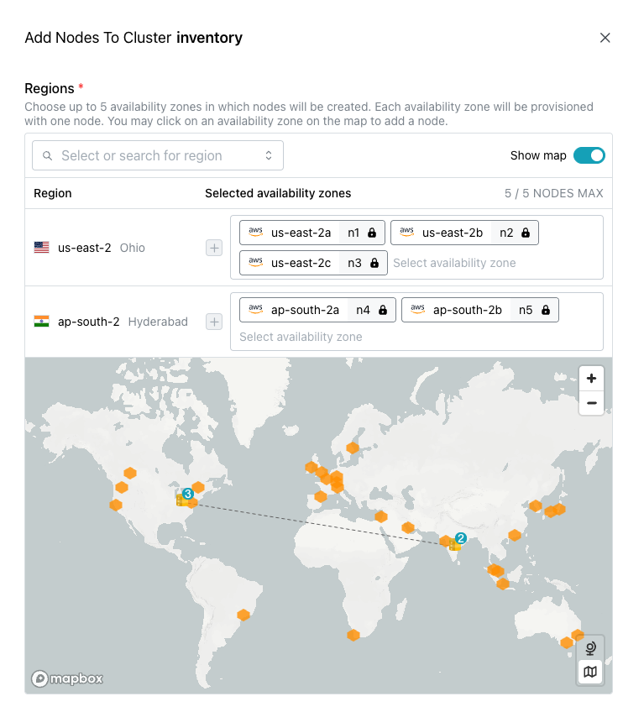
Task: Click the Hyderabad cluster marker on map
Action: click(455, 543)
